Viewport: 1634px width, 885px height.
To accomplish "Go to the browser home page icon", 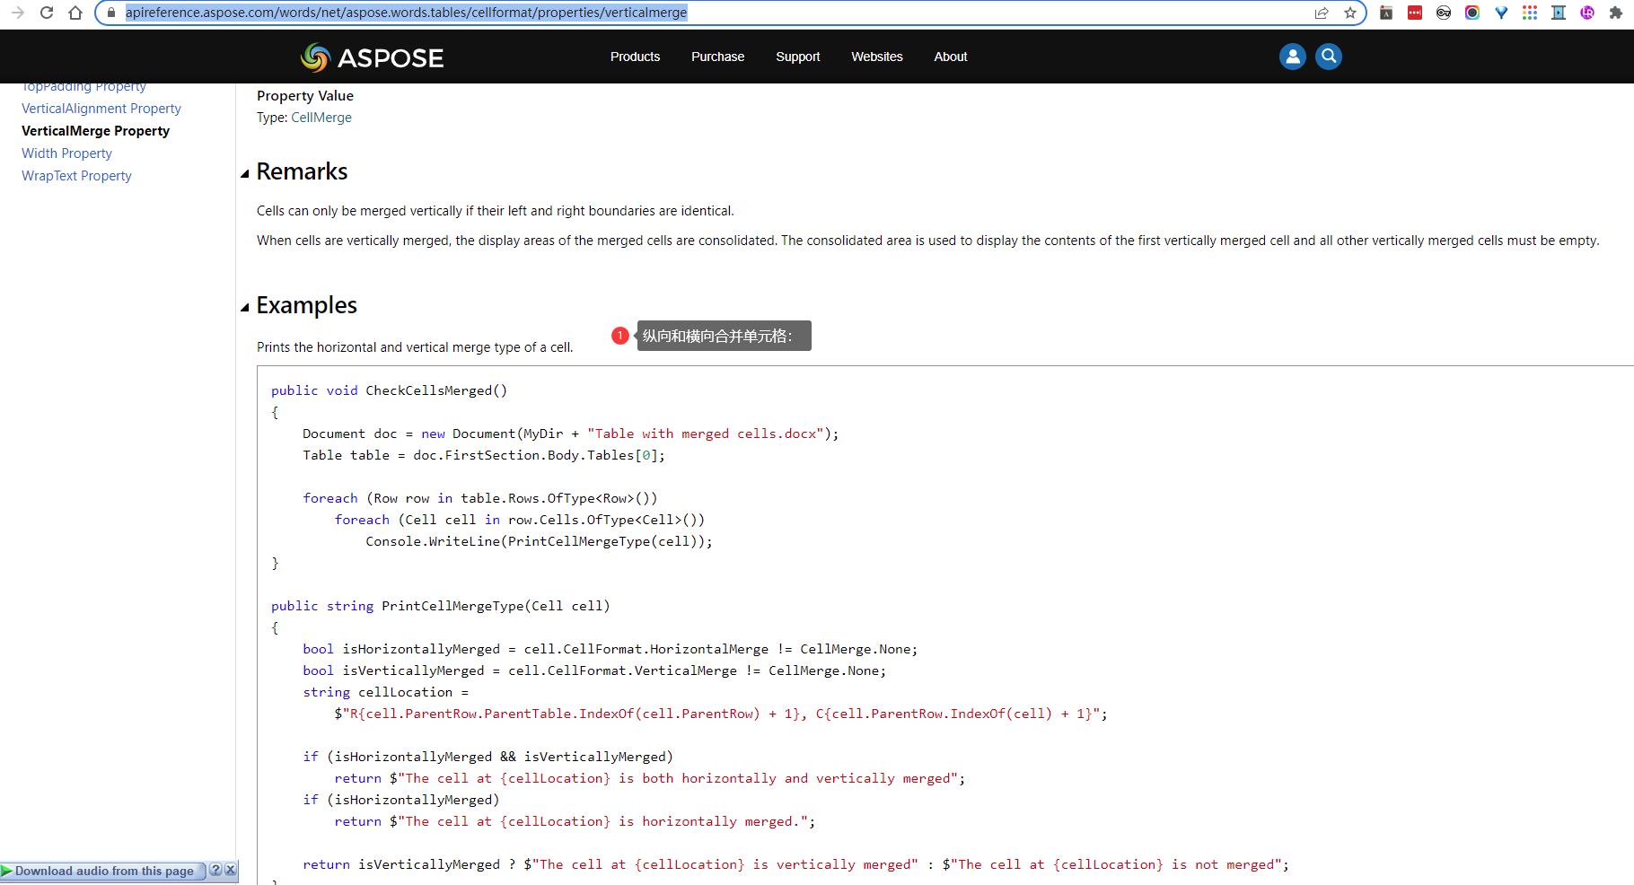I will 75,13.
